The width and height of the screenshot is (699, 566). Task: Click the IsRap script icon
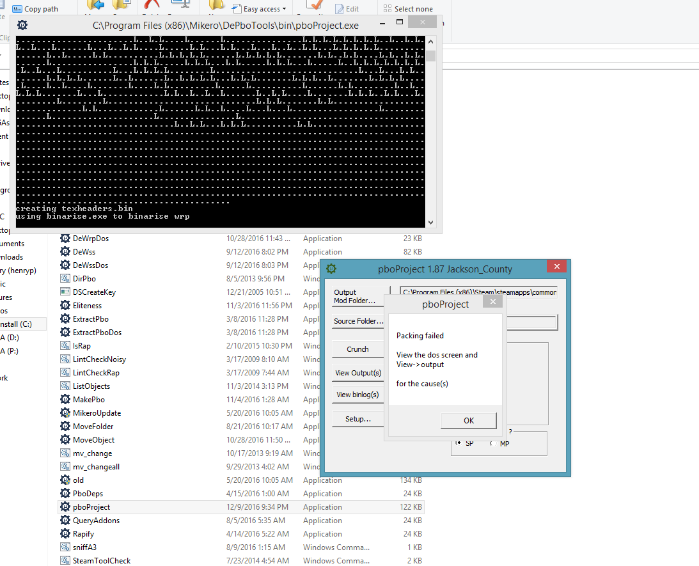(65, 345)
